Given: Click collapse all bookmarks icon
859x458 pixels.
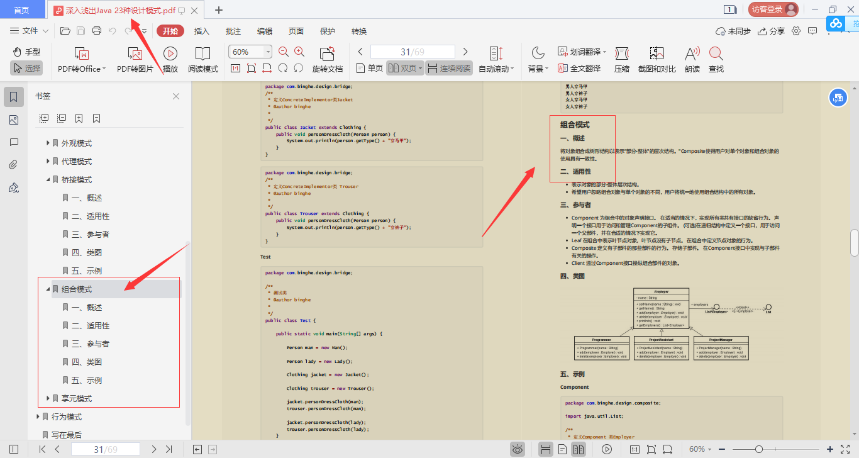Looking at the screenshot, I should [x=62, y=118].
